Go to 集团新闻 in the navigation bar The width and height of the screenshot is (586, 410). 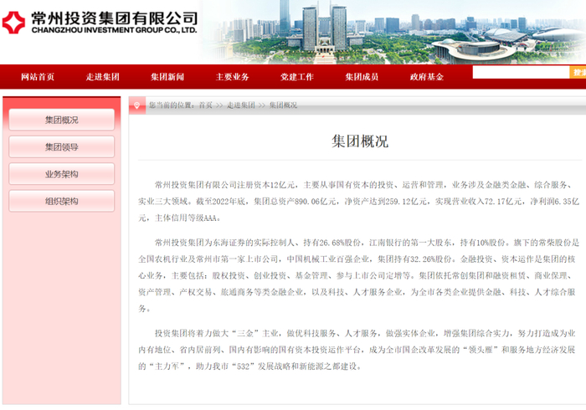(167, 77)
